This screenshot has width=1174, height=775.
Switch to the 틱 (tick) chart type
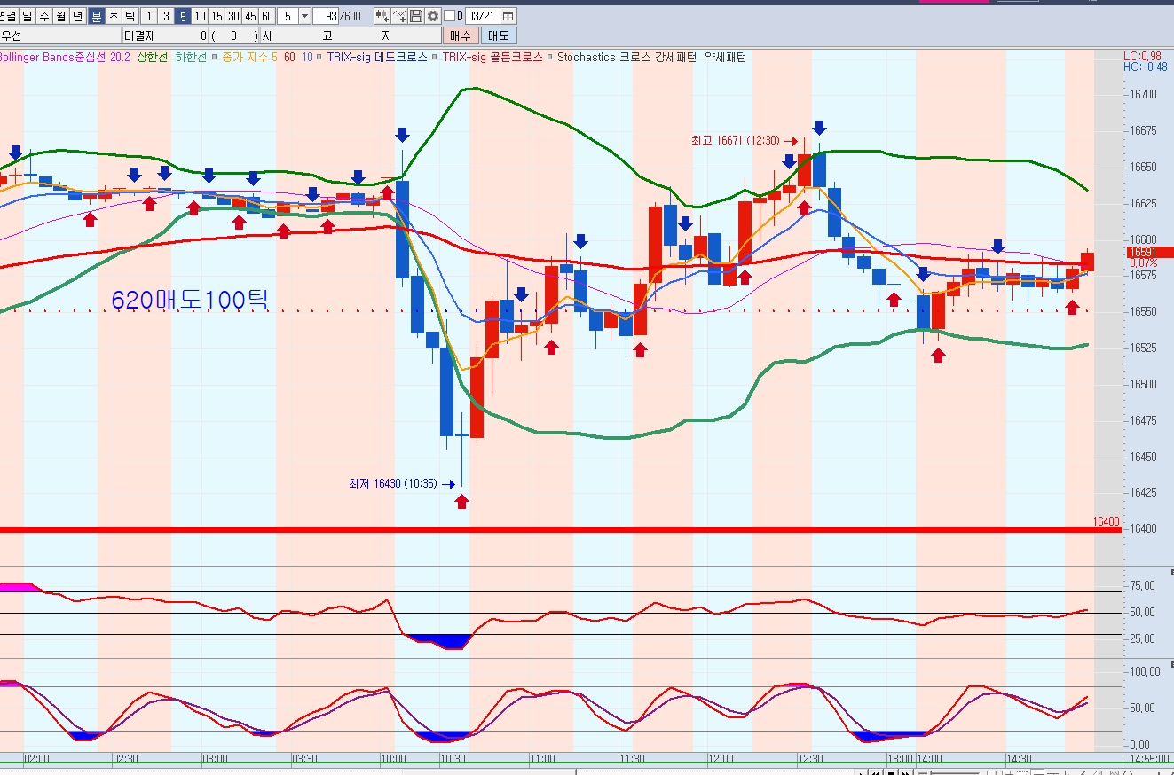tap(129, 16)
